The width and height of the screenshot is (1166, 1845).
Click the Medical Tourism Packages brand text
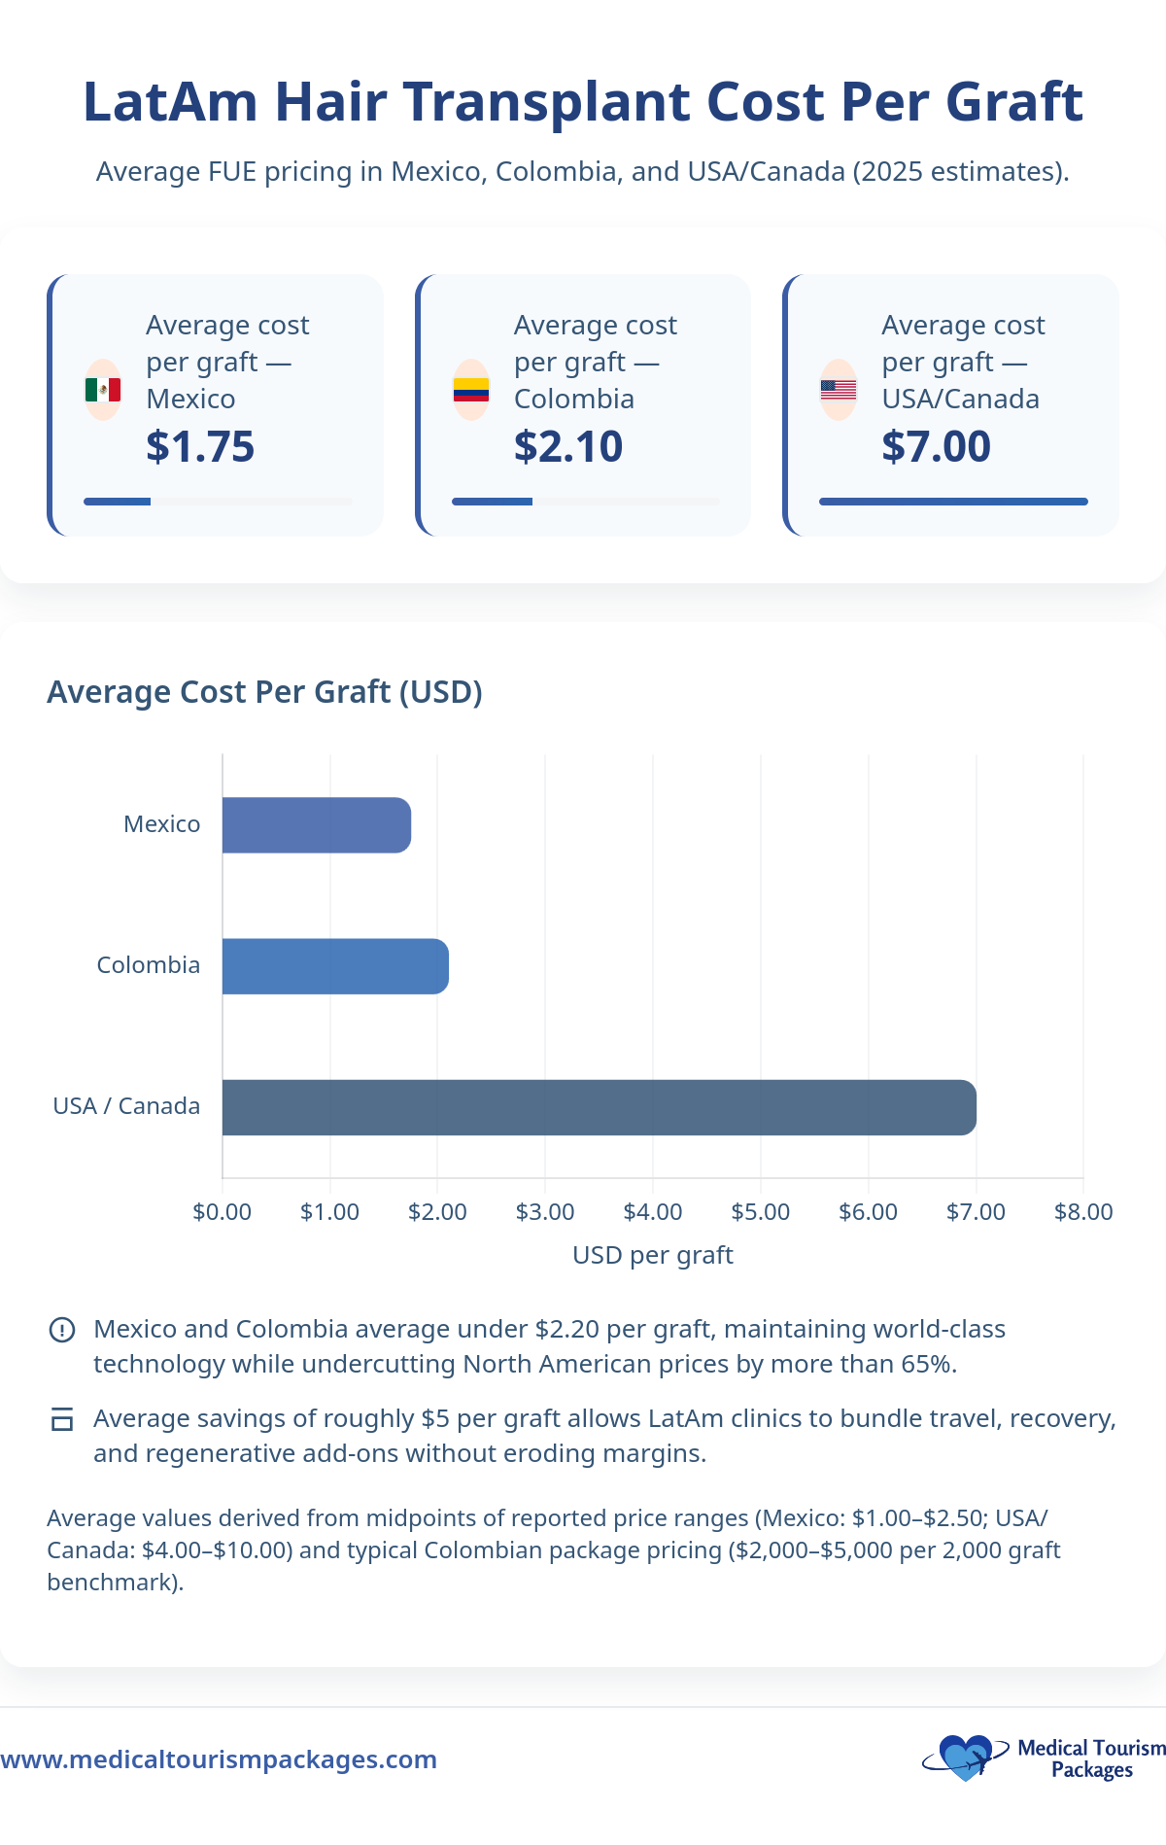coord(1091,1758)
